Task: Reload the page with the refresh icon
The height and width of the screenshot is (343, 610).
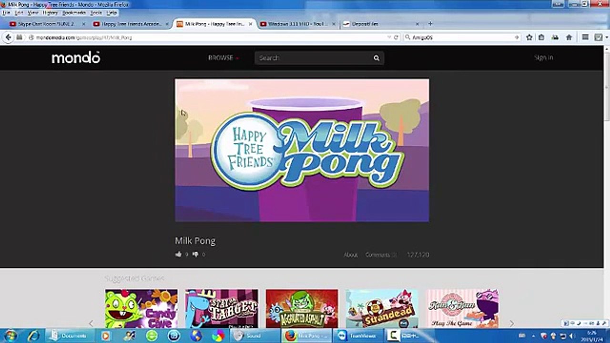Action: point(396,37)
